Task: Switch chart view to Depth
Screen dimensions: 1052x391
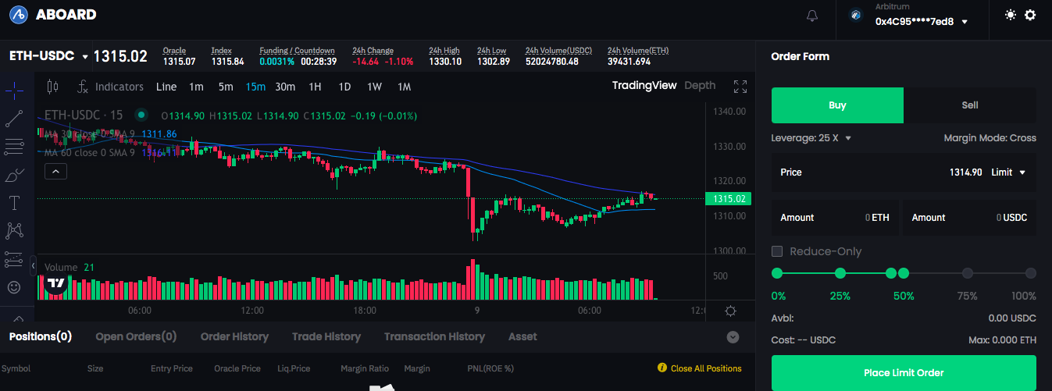Action: pyautogui.click(x=700, y=86)
